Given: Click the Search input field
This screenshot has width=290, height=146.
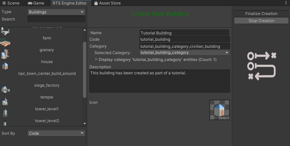Looking at the screenshot, I should (x=56, y=19).
